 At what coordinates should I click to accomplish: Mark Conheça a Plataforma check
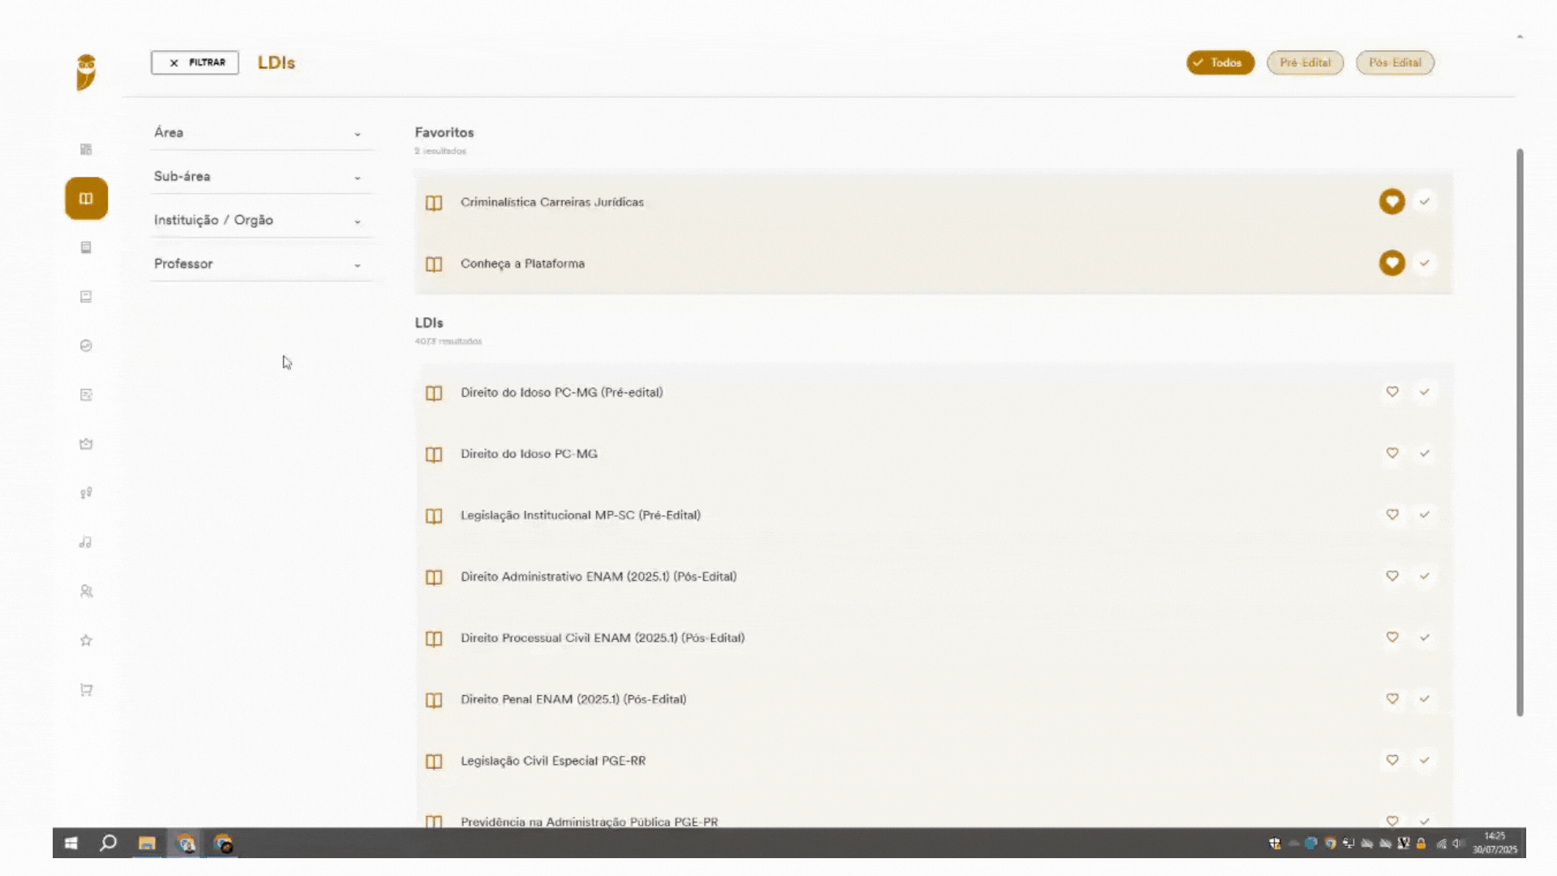(x=1425, y=263)
